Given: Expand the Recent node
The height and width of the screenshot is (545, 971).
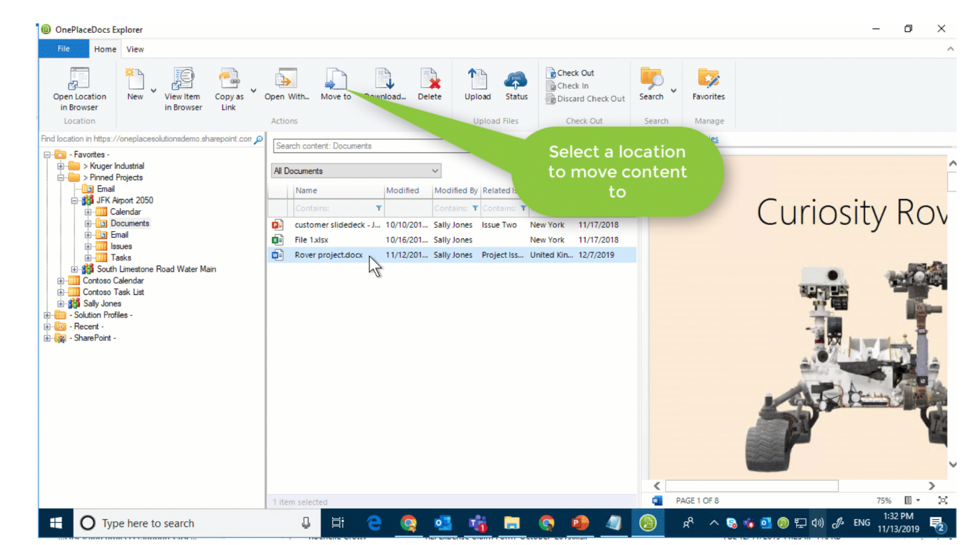Looking at the screenshot, I should point(47,326).
